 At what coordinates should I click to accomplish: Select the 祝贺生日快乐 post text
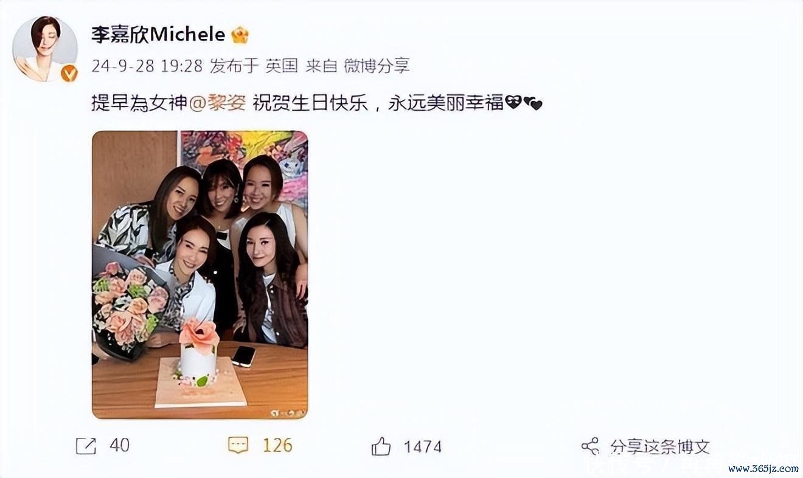[x=311, y=103]
